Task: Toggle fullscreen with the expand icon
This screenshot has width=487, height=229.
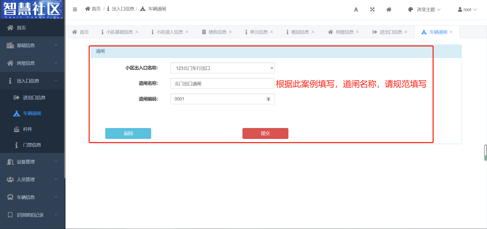Action: (372, 10)
